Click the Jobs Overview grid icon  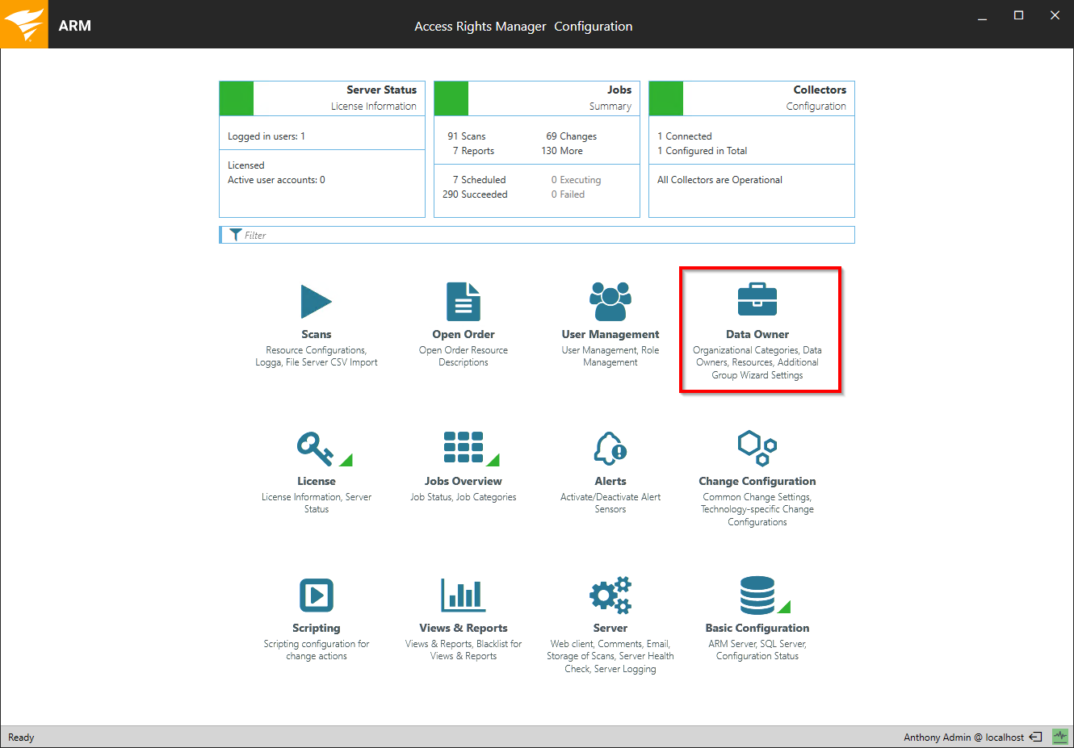pyautogui.click(x=464, y=448)
